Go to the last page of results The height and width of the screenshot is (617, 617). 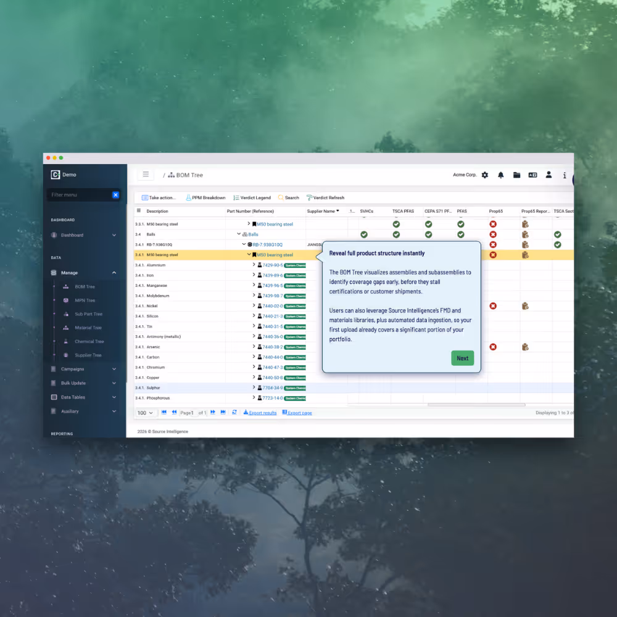pos(223,412)
